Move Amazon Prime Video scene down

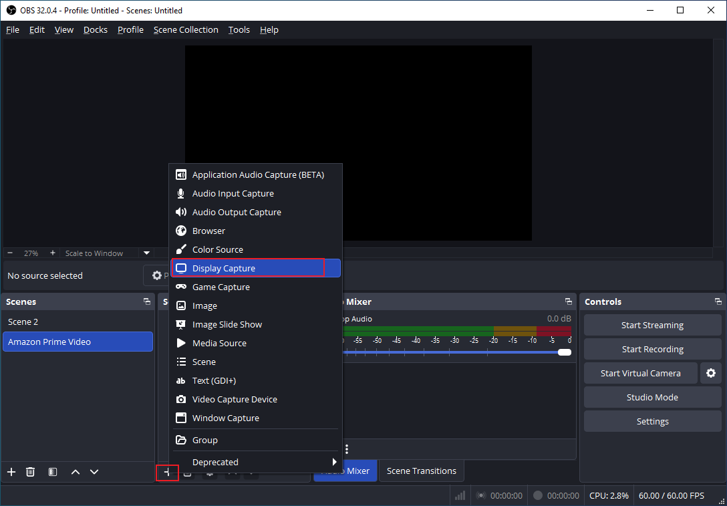(x=94, y=472)
